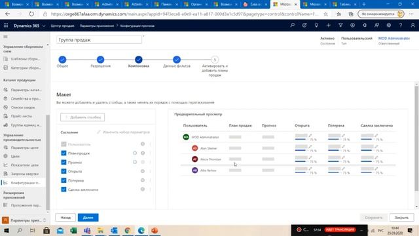Open the user account profile icon
Screen dimensions: 419x236
(412, 25)
